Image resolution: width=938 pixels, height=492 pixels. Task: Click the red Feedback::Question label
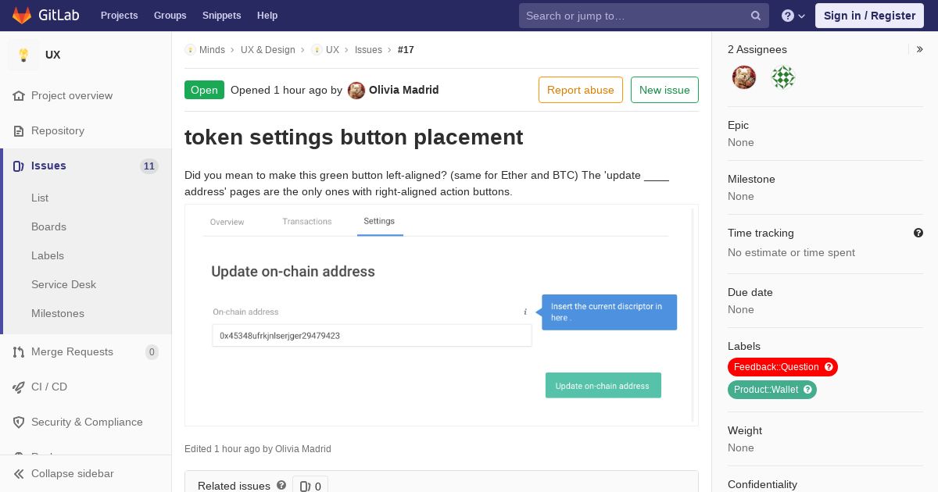(x=776, y=367)
